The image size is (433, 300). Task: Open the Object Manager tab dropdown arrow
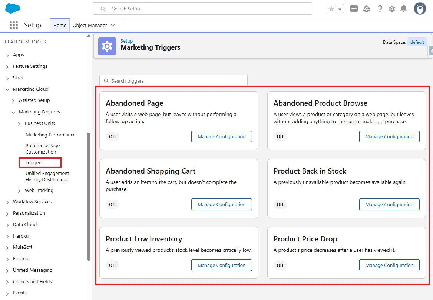click(113, 25)
